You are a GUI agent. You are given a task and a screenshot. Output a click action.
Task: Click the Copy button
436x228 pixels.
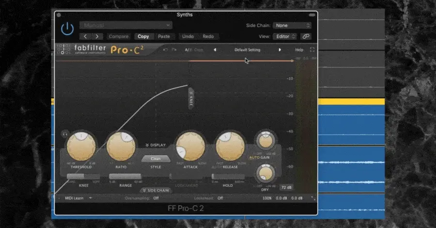click(143, 36)
